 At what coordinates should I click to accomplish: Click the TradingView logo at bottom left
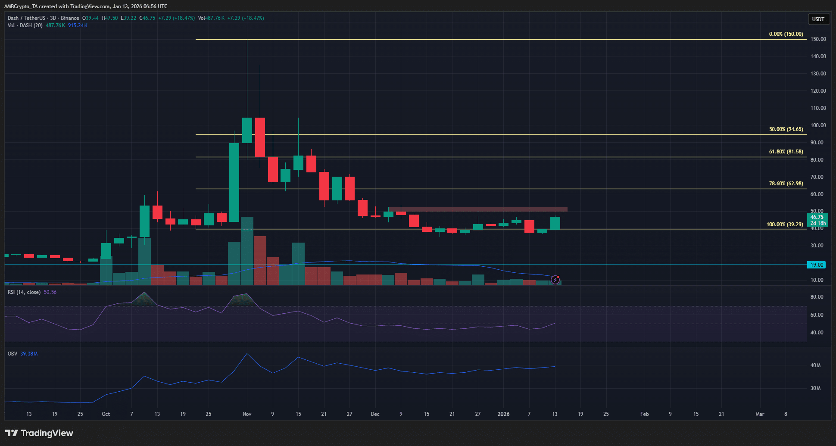click(x=39, y=433)
